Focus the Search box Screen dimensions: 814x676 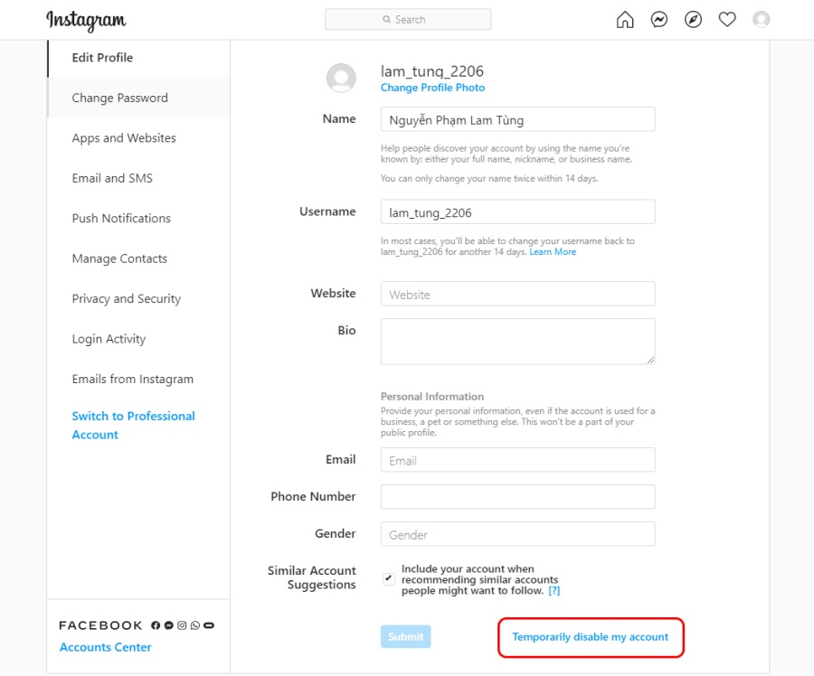point(408,20)
